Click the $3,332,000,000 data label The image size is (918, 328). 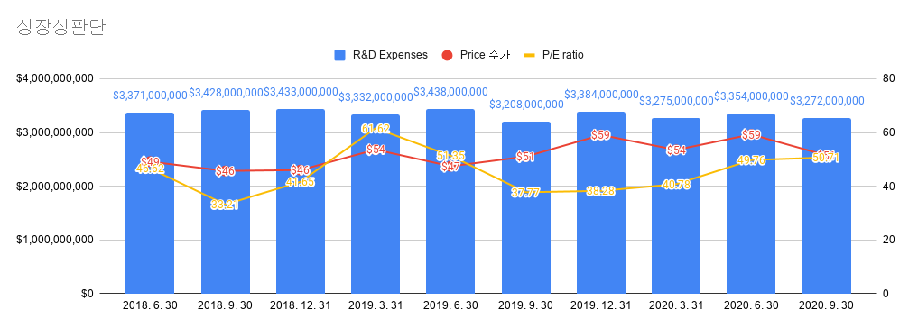pos(376,97)
